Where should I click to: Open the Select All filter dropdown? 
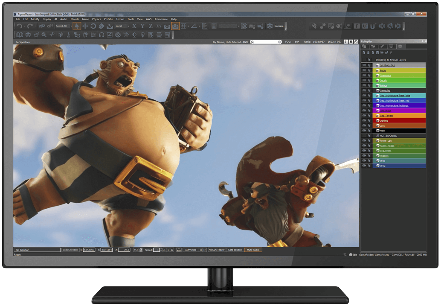pyautogui.click(x=63, y=26)
